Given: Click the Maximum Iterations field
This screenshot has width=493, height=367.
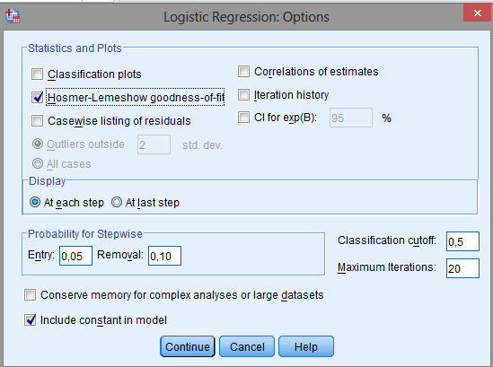Looking at the screenshot, I should [462, 268].
